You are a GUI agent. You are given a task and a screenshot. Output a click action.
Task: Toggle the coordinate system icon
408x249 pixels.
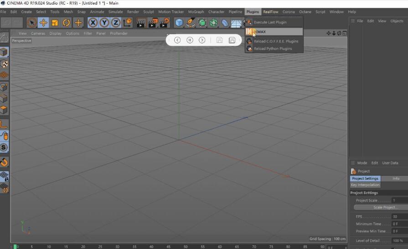click(128, 23)
